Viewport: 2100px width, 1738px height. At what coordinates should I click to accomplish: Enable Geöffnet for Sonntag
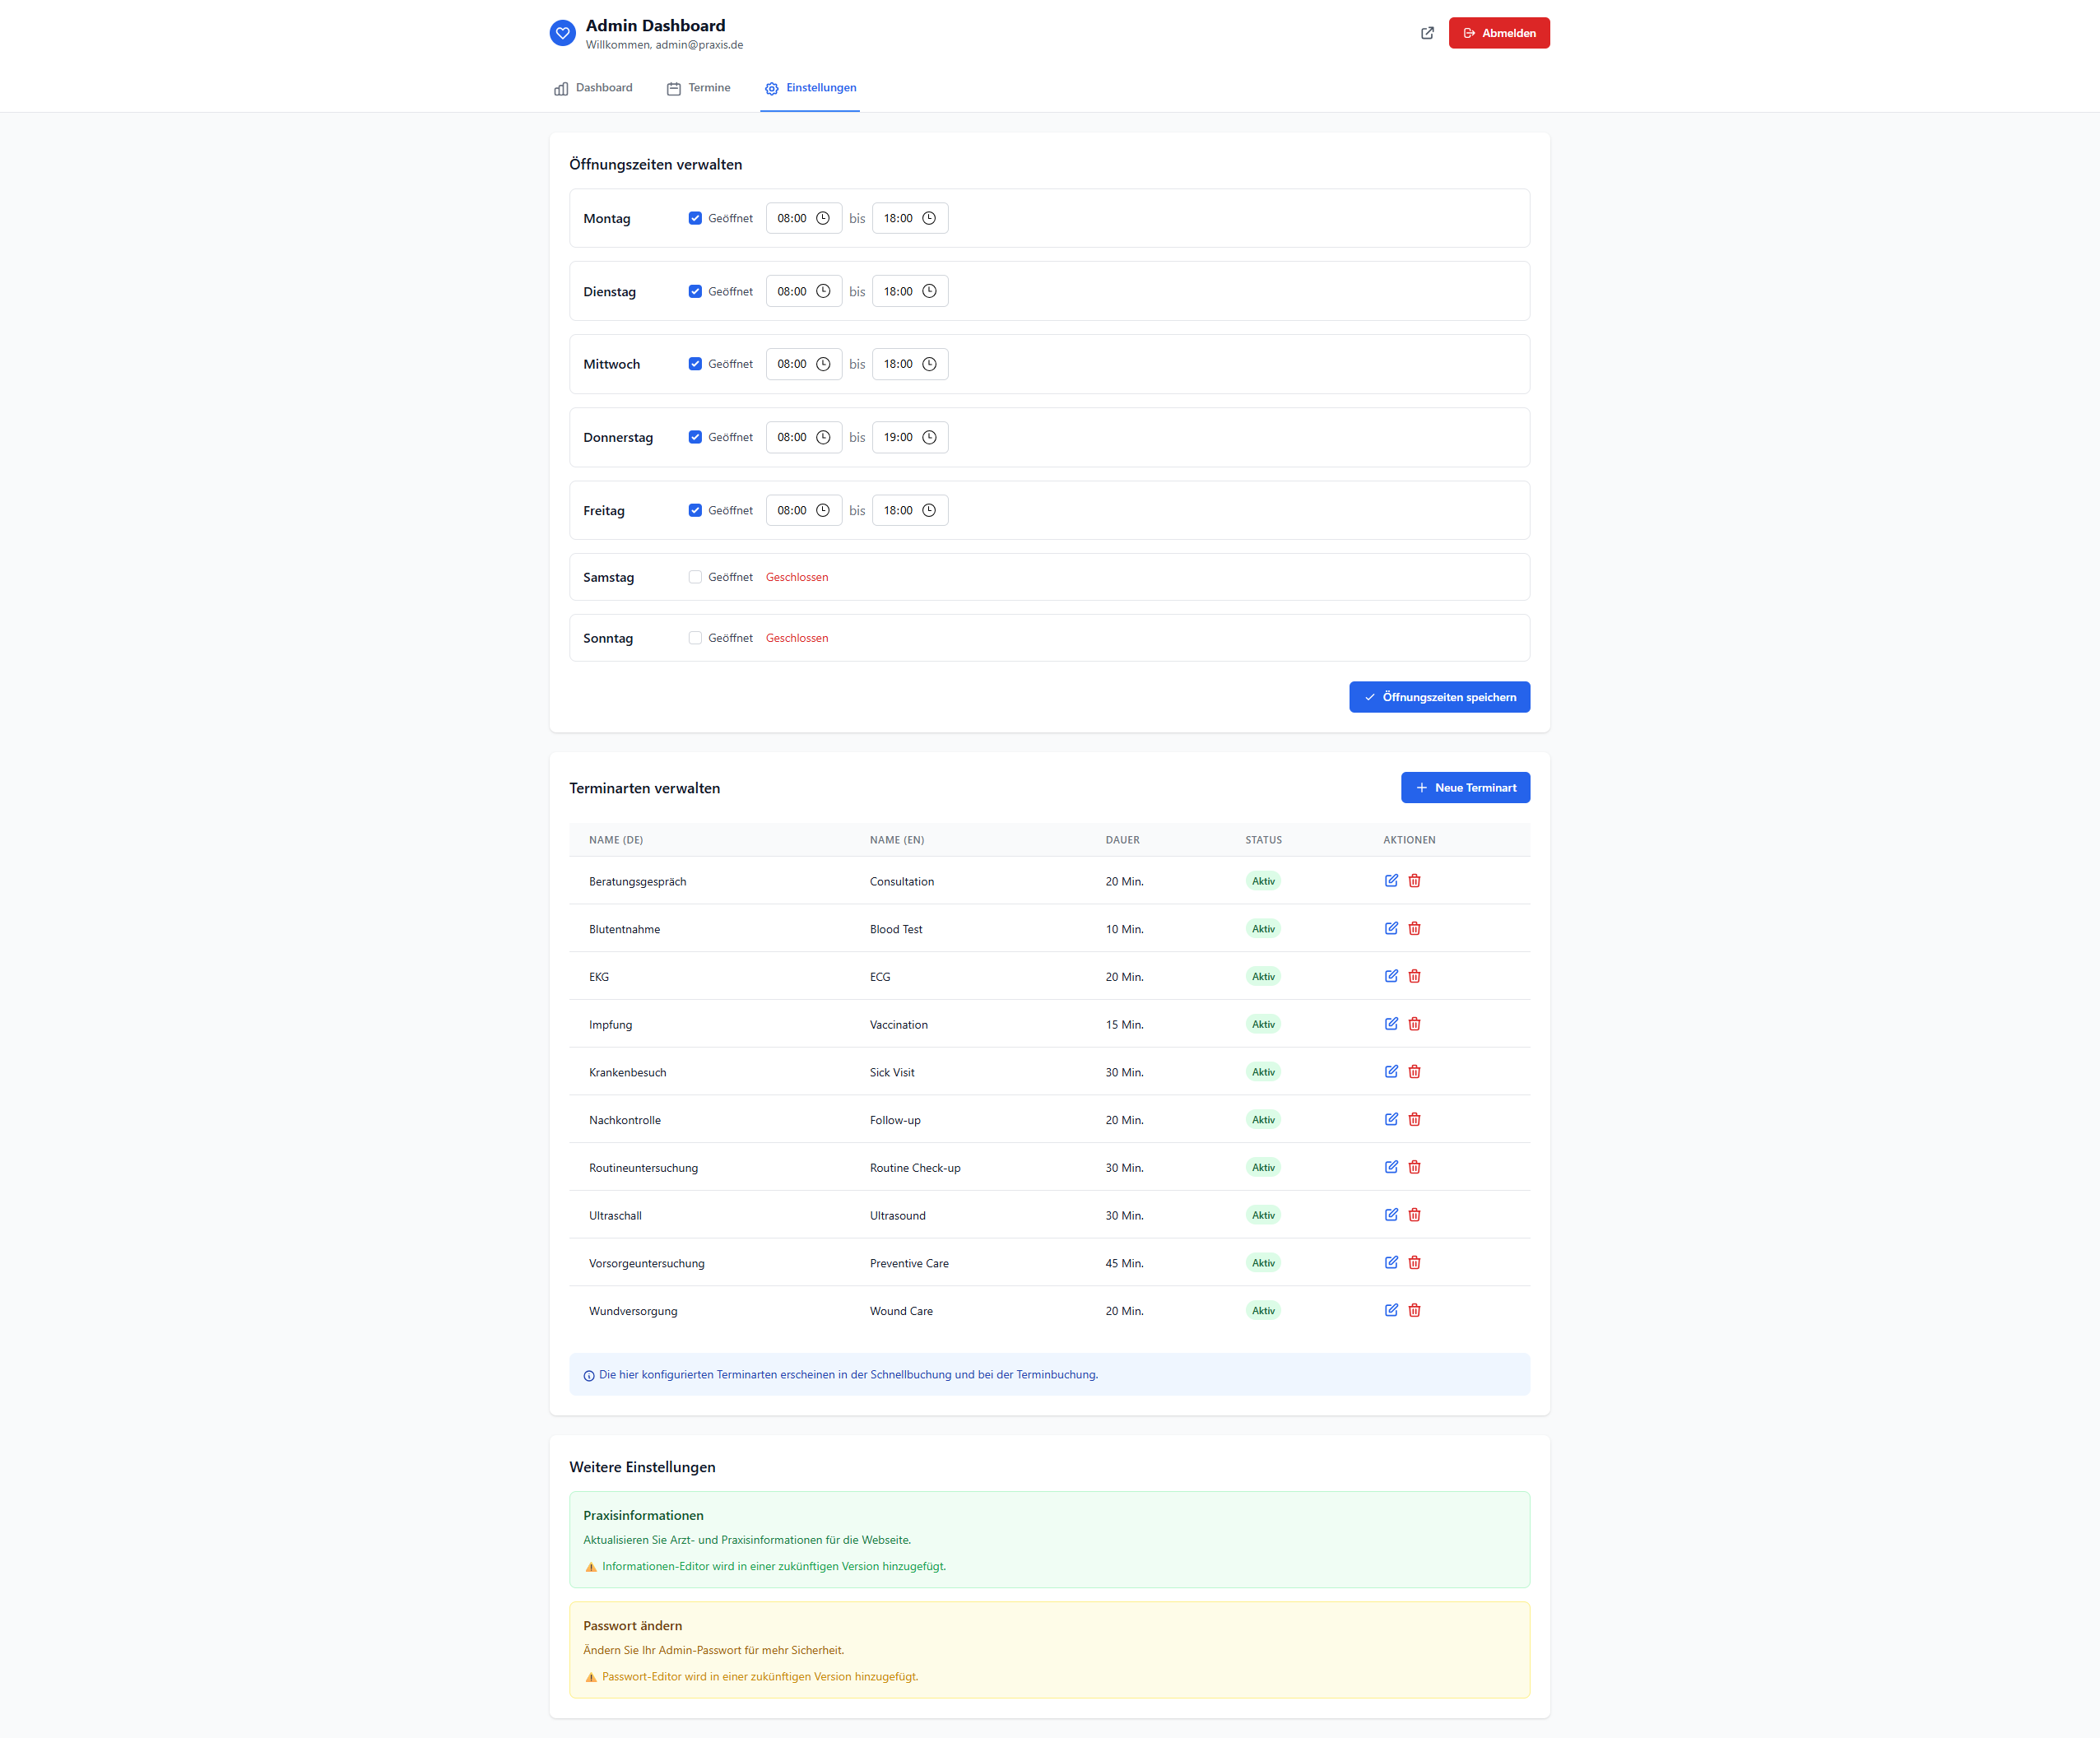695,637
